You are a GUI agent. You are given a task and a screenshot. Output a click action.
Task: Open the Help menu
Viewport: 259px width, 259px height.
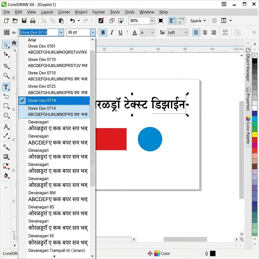[x=164, y=12]
